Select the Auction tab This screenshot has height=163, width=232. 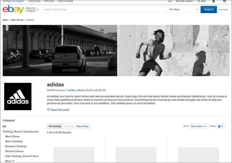[x=69, y=126]
